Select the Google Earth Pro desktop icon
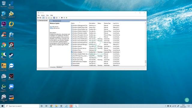 click(x=4, y=98)
